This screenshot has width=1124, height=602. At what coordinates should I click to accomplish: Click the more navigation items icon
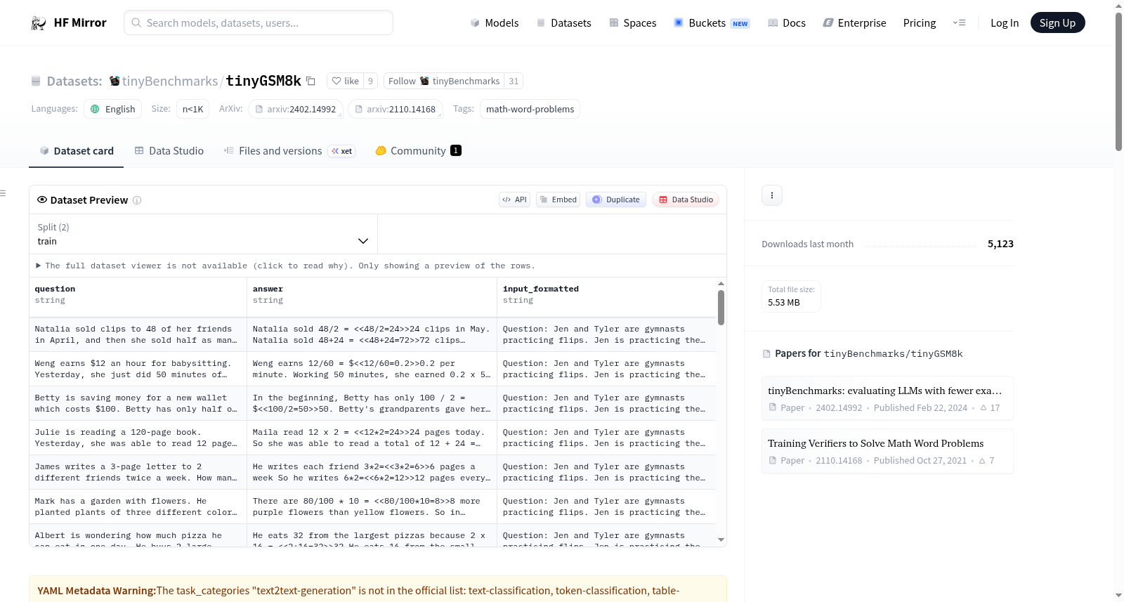tap(959, 22)
